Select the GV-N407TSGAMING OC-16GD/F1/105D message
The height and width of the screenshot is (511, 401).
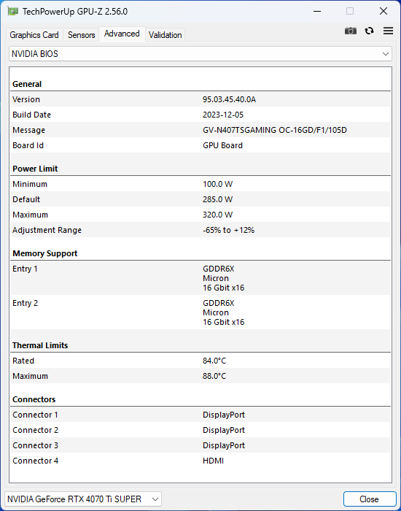[x=275, y=130]
